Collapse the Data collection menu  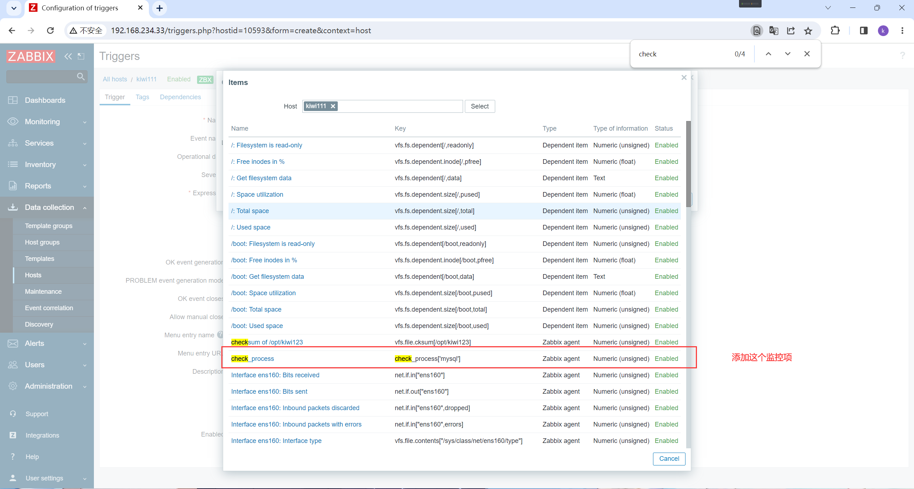click(x=47, y=207)
